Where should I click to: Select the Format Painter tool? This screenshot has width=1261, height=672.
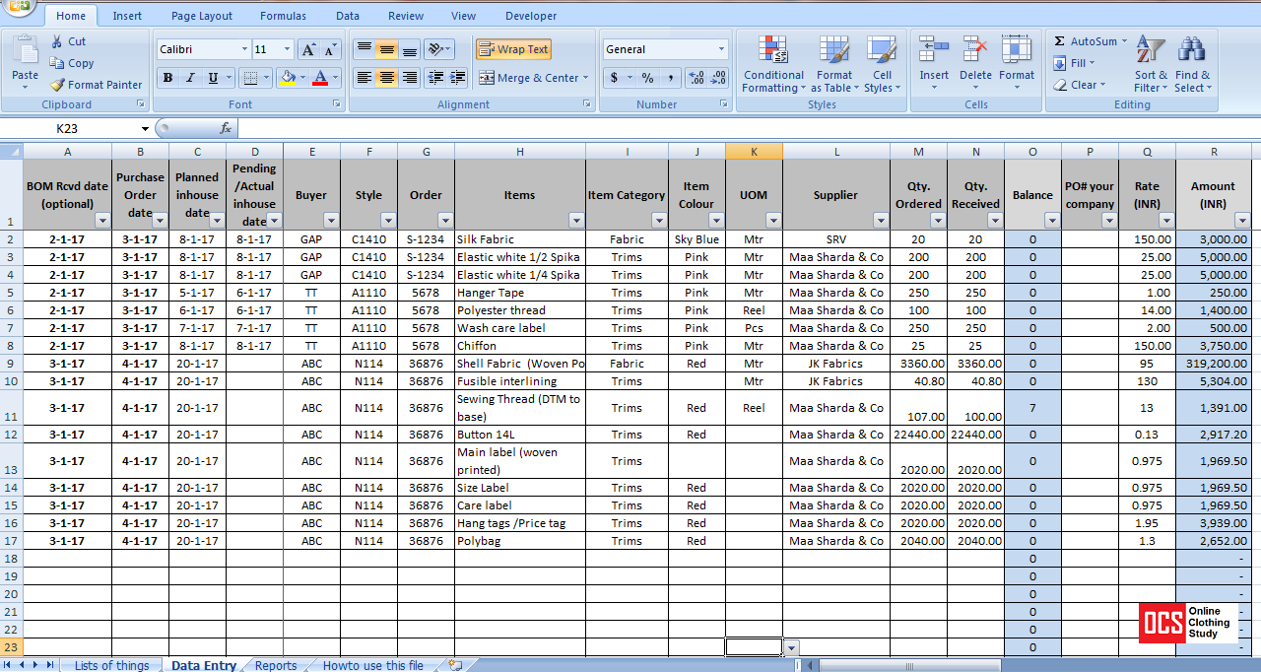tap(96, 85)
